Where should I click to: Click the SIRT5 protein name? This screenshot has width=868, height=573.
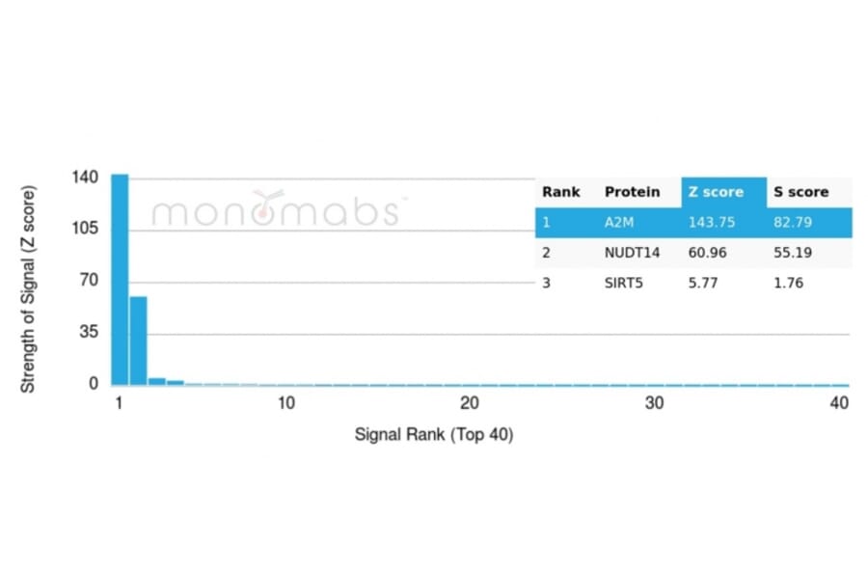click(x=624, y=283)
